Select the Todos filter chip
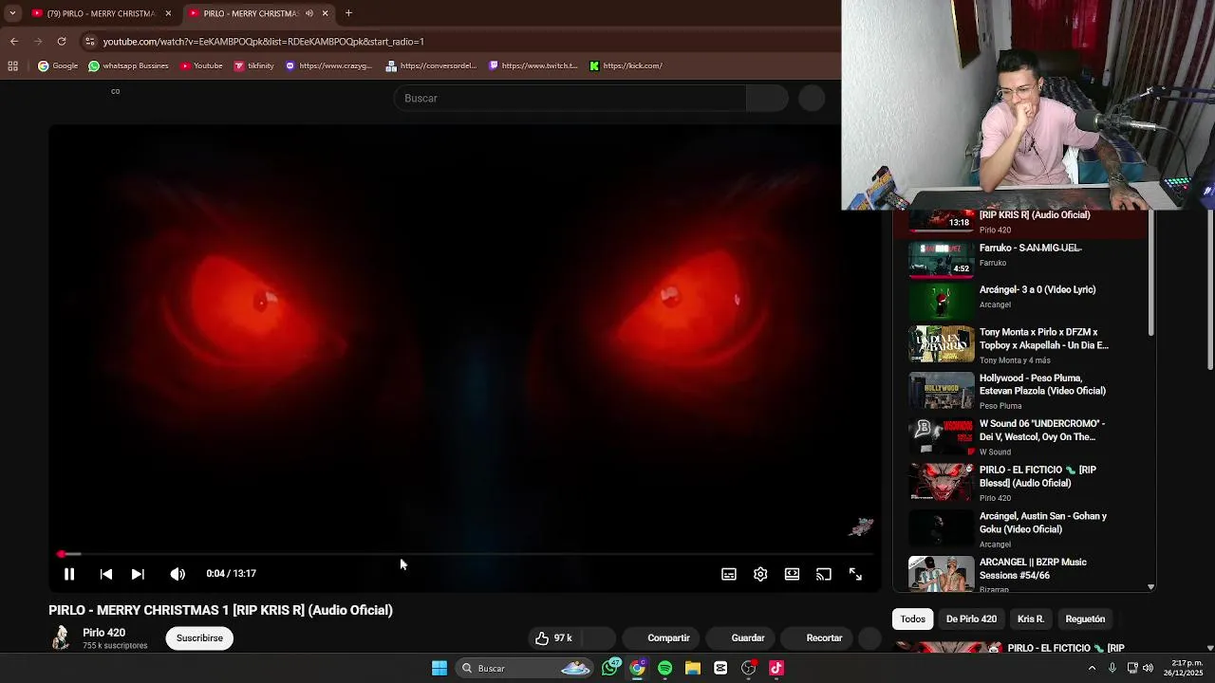Image resolution: width=1215 pixels, height=683 pixels. pyautogui.click(x=913, y=619)
